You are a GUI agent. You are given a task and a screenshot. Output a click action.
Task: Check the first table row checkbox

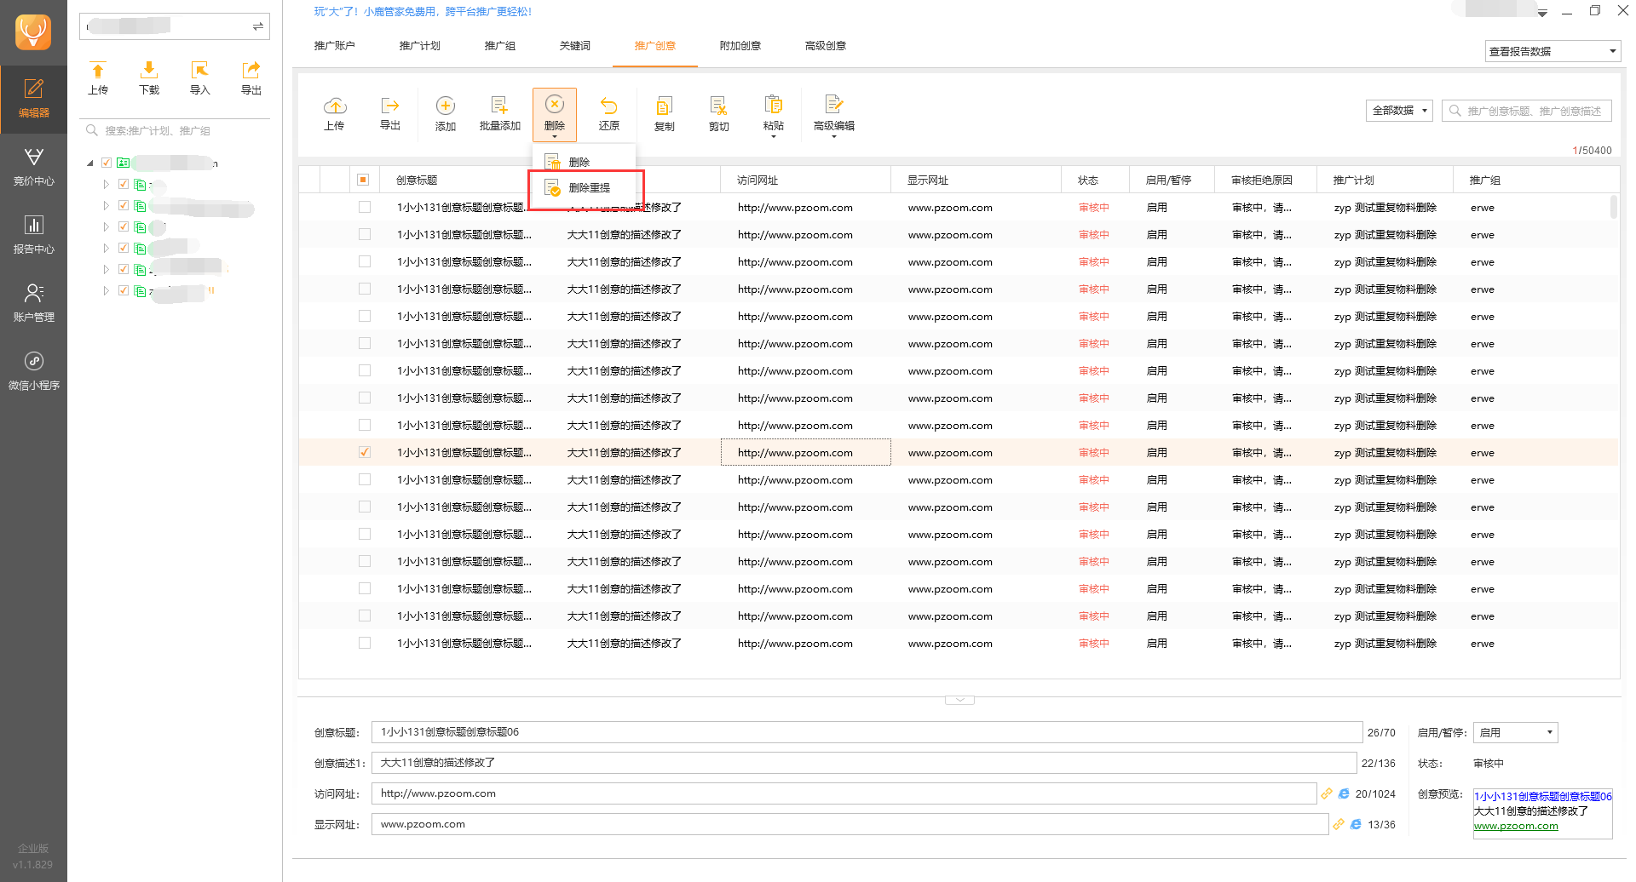[365, 207]
